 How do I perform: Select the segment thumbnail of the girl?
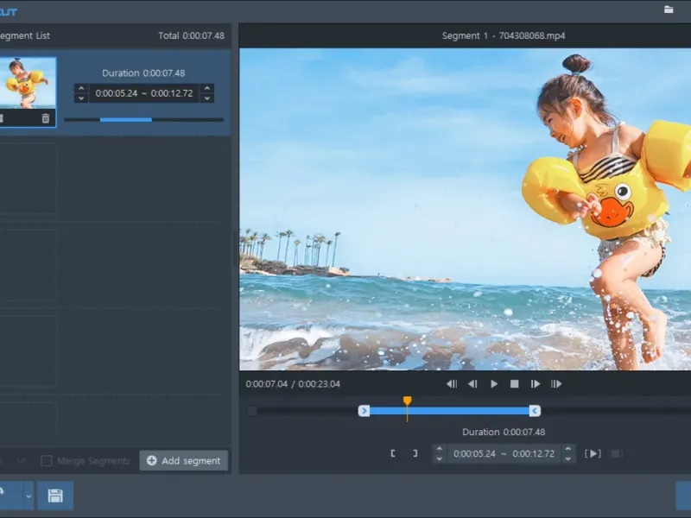(26, 83)
